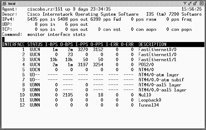The height and width of the screenshot is (130, 206).
Task: Click the "monitor interface stats" command text
Action: click(56, 34)
